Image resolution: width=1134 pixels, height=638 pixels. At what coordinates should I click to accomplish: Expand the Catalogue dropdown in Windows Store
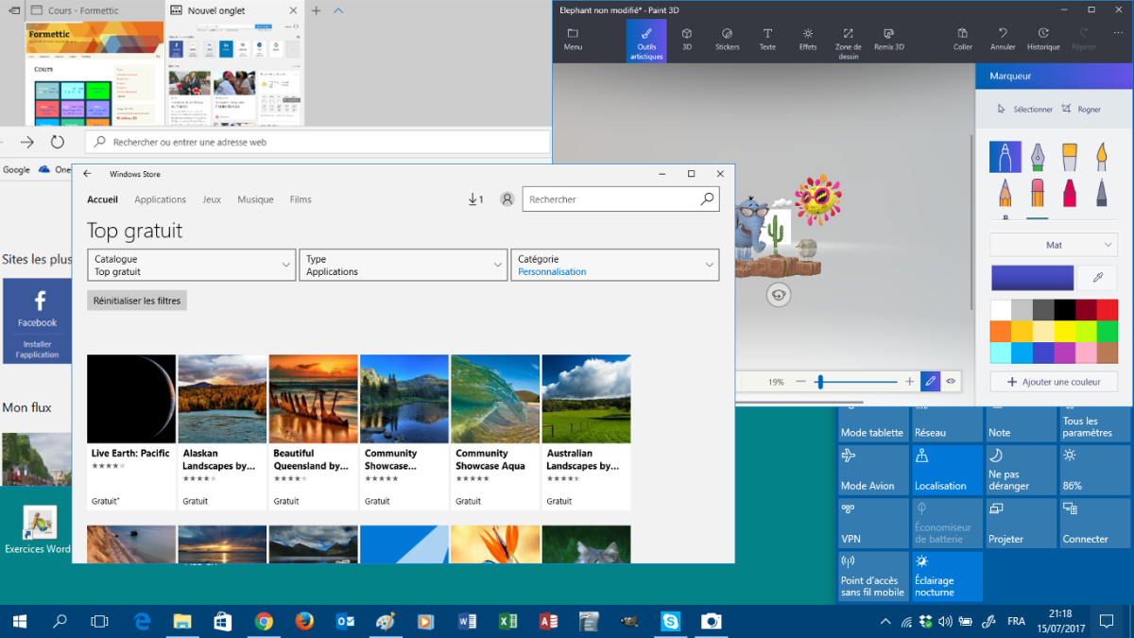coord(192,265)
